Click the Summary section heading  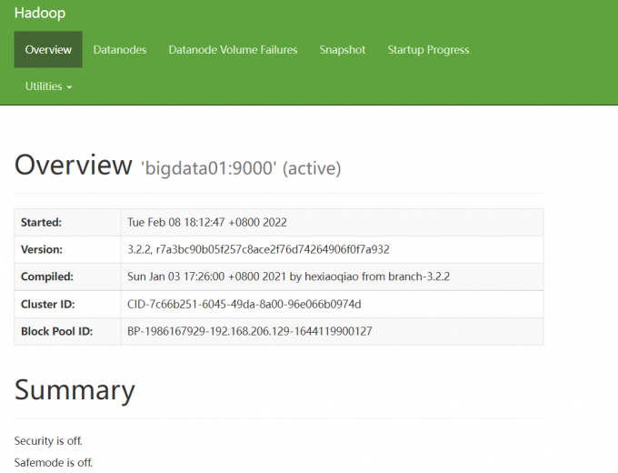coord(75,389)
